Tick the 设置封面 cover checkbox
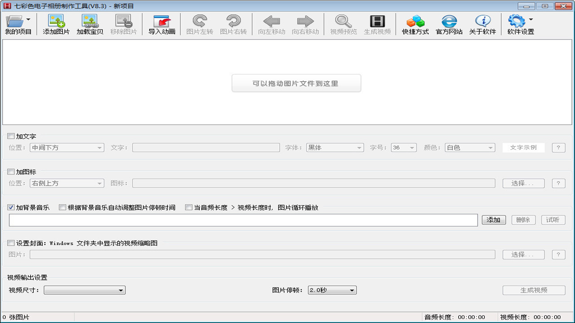The image size is (575, 323). (x=11, y=243)
